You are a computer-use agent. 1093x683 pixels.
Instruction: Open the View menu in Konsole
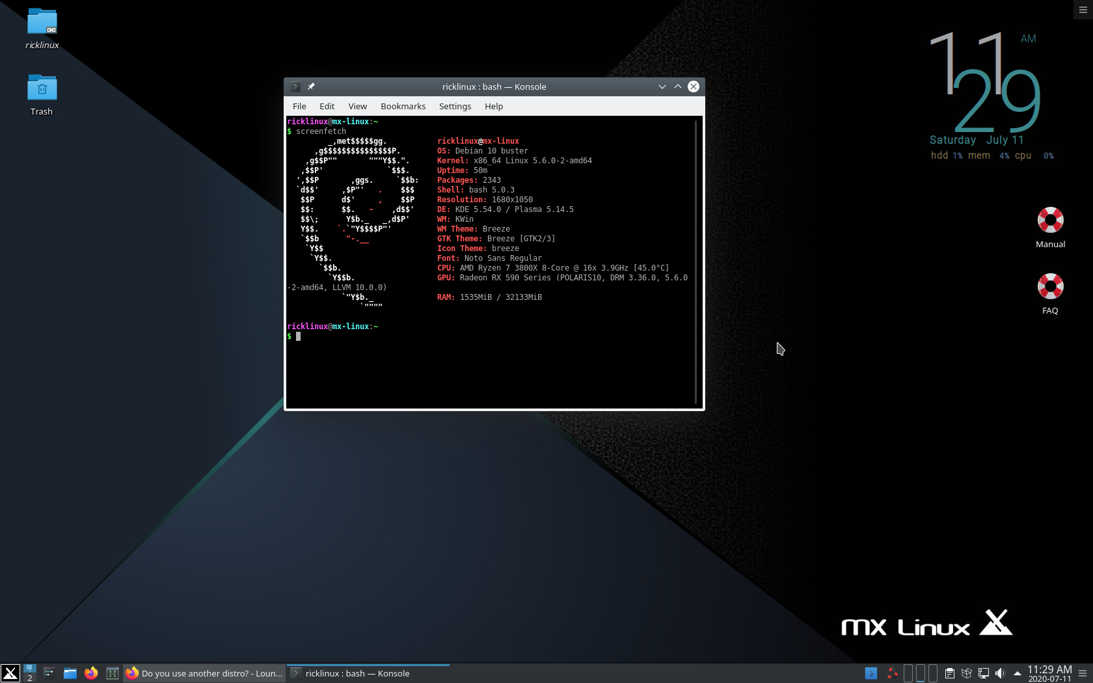coord(357,106)
